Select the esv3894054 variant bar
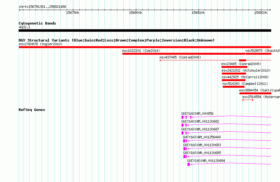Image resolution: width=280 pixels, height=182 pixels. 255,93
